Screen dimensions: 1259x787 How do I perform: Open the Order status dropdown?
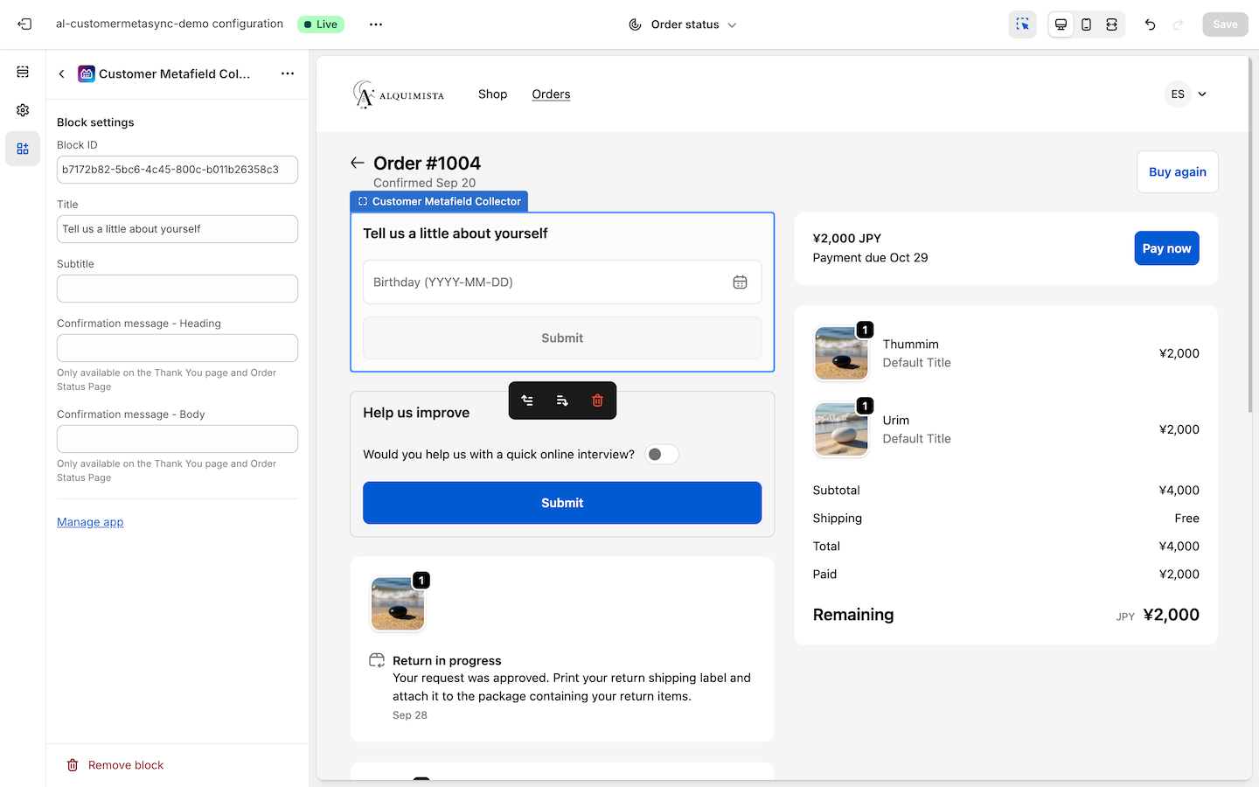[x=683, y=24]
